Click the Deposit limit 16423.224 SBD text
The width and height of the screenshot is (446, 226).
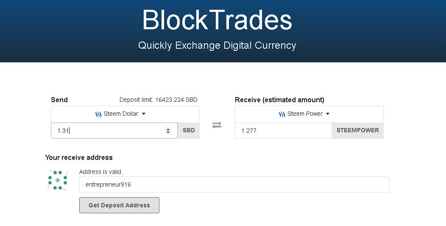point(158,100)
